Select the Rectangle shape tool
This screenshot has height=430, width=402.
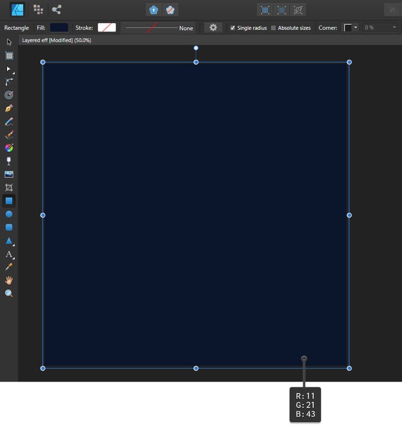(x=9, y=201)
